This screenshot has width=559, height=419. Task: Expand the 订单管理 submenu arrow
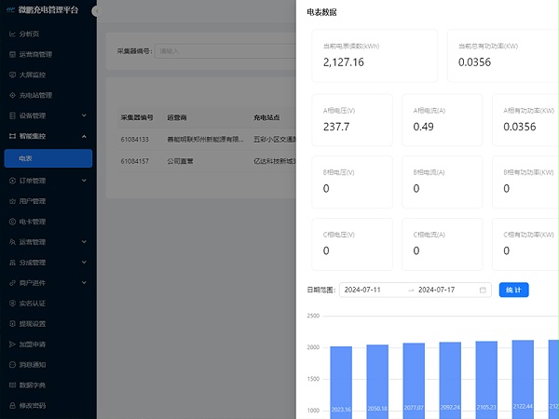pyautogui.click(x=84, y=181)
